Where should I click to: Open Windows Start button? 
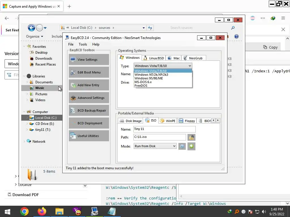7,211
